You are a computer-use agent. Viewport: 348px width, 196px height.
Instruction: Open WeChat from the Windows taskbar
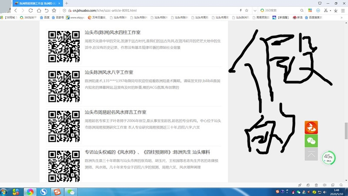71,191
